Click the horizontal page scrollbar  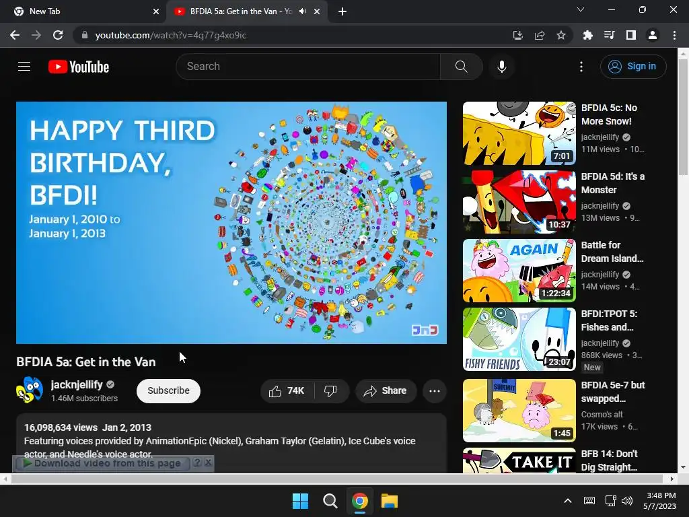[x=338, y=479]
